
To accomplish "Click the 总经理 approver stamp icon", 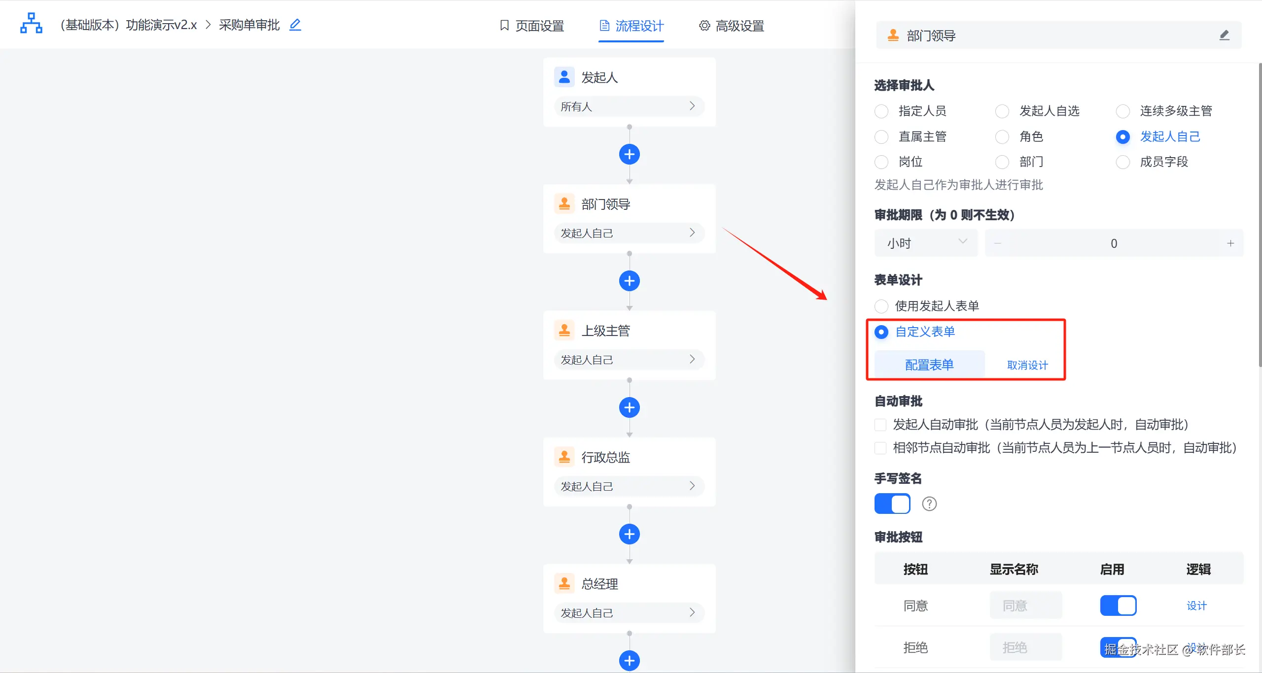I will tap(564, 583).
